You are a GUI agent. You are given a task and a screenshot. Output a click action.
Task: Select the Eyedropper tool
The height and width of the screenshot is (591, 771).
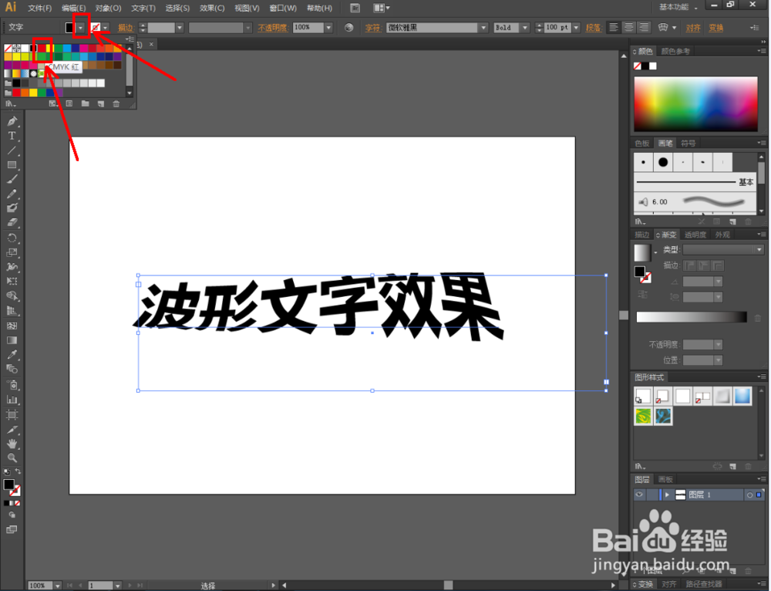click(x=13, y=353)
